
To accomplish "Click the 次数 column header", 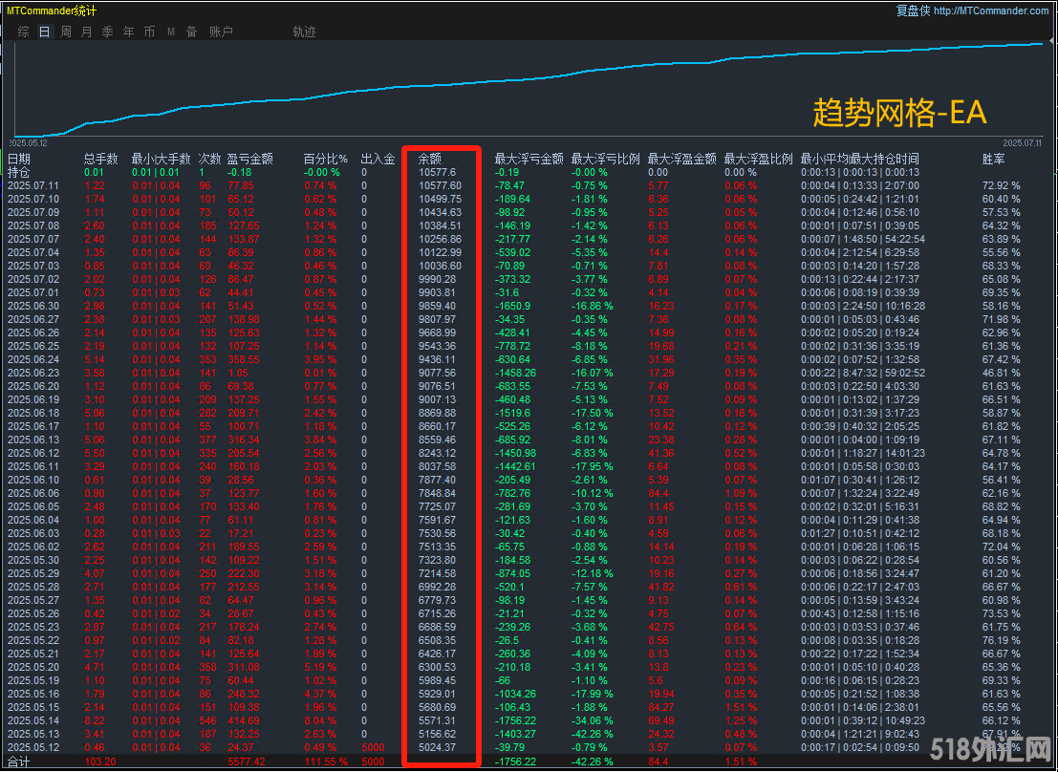I will [210, 159].
